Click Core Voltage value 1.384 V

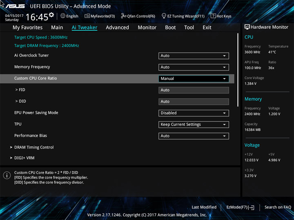click(x=250, y=84)
